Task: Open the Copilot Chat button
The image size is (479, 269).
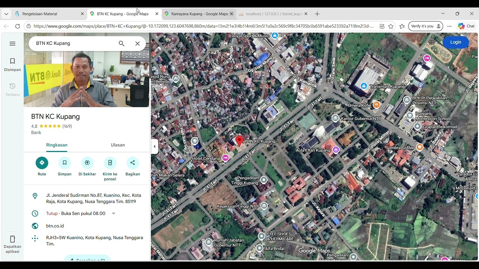Action: [x=466, y=26]
